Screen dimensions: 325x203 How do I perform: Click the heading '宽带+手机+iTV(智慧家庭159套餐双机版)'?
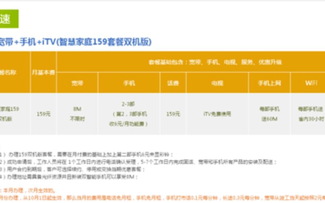point(76,42)
